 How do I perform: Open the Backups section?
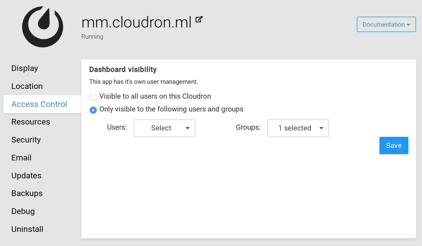[27, 193]
